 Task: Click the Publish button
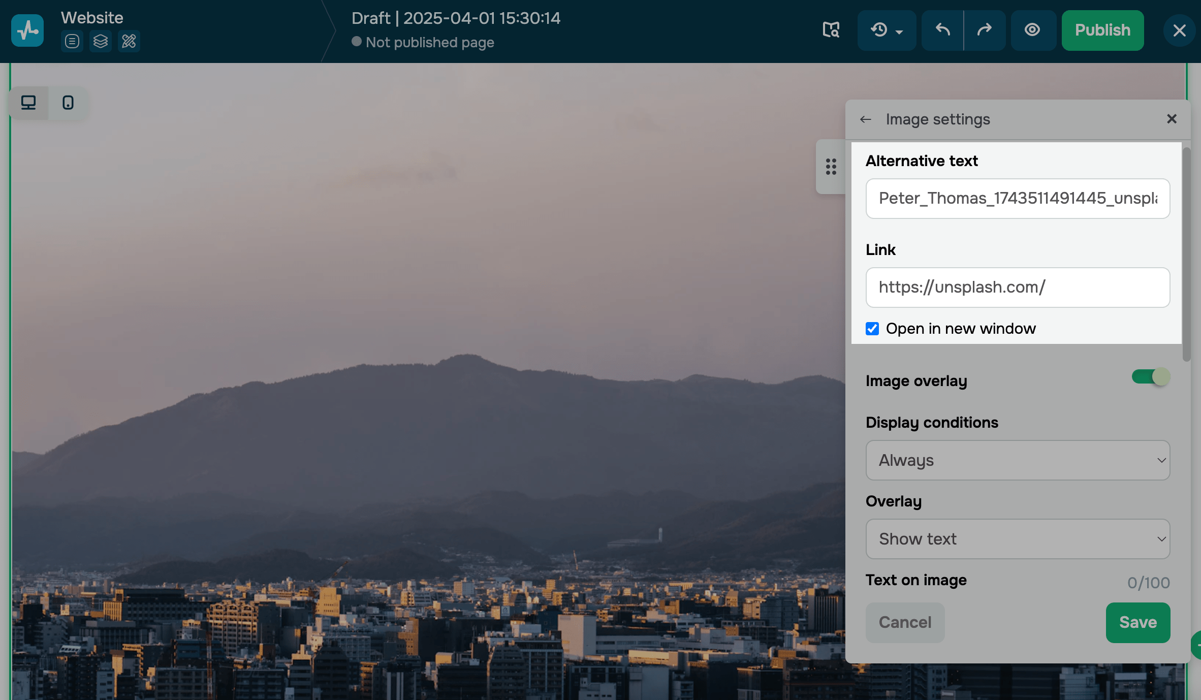[1102, 30]
